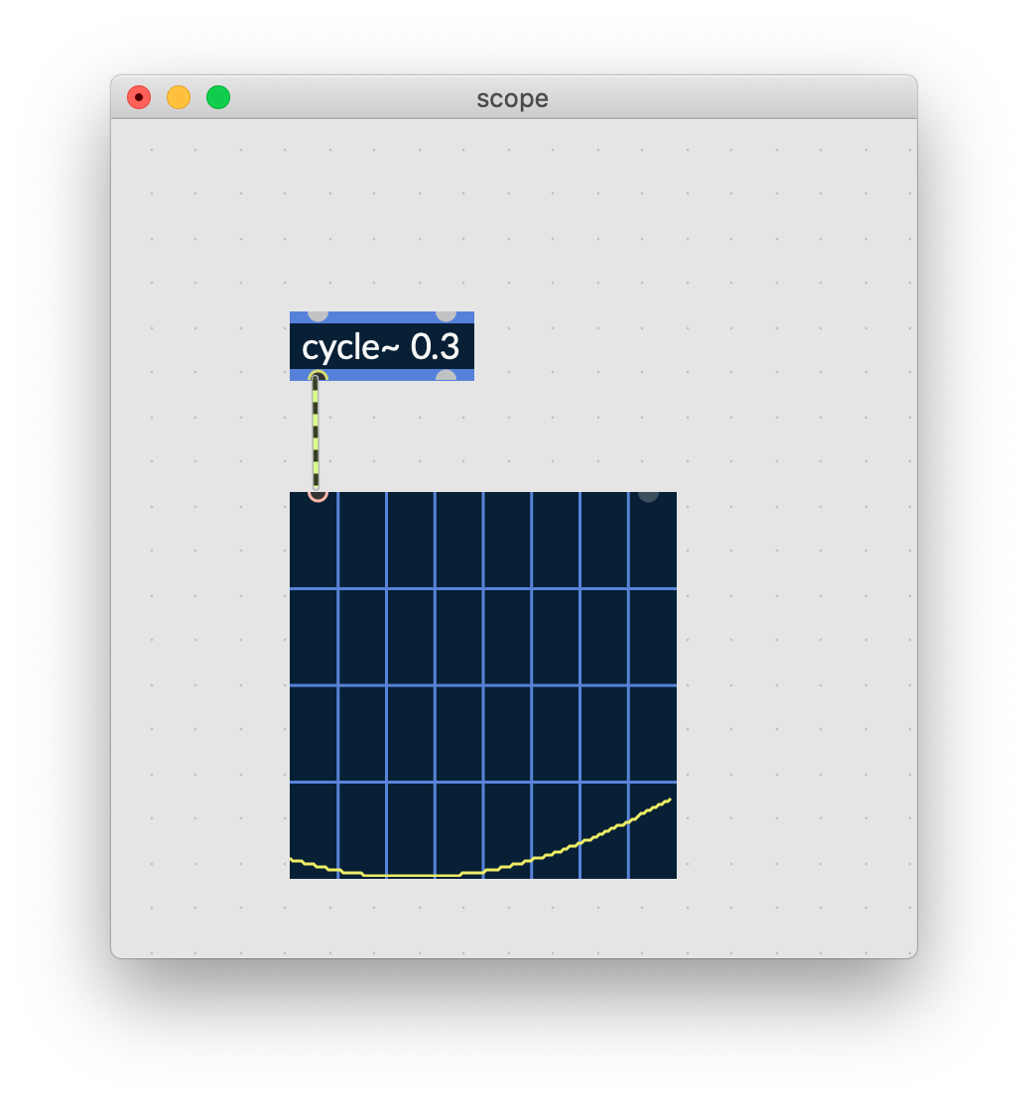Close the scope patcher window
The image size is (1028, 1105).
click(139, 97)
